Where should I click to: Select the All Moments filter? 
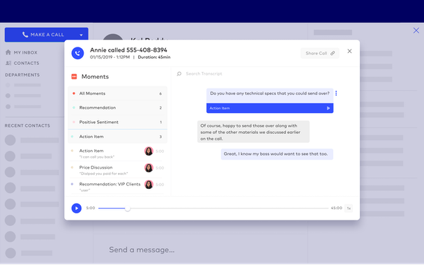pos(117,93)
